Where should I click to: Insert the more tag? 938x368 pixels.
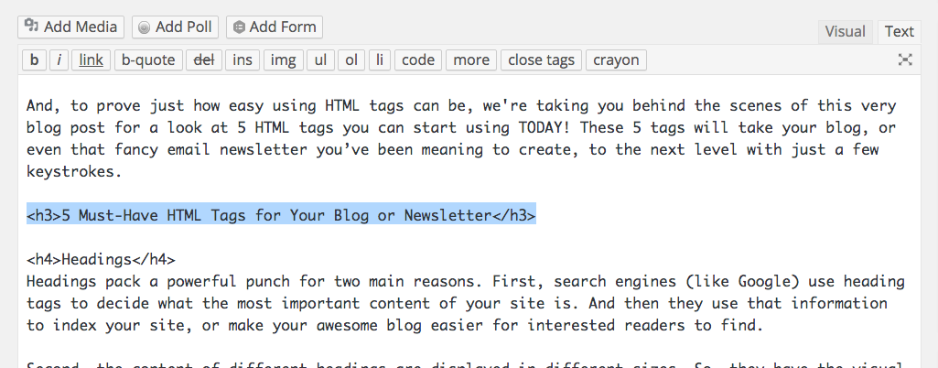point(471,60)
